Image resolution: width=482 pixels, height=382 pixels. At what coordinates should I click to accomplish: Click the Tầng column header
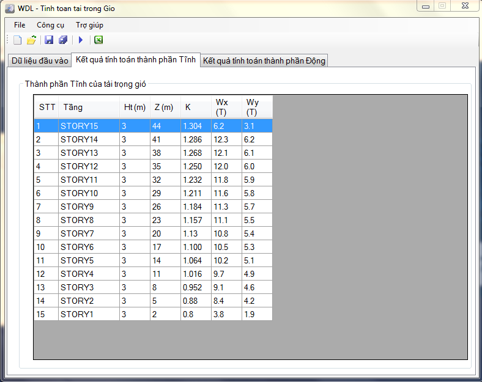pyautogui.click(x=89, y=107)
